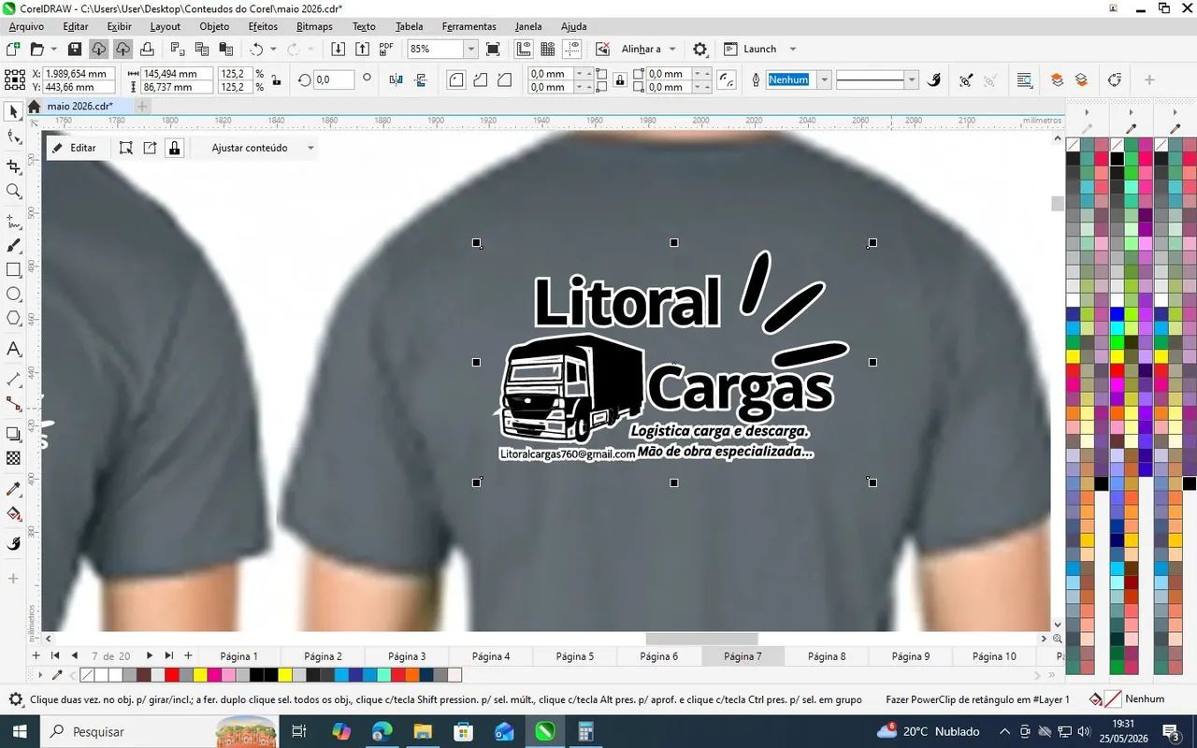1197x748 pixels.
Task: Open the zoom level 85% dropdown
Action: point(470,49)
